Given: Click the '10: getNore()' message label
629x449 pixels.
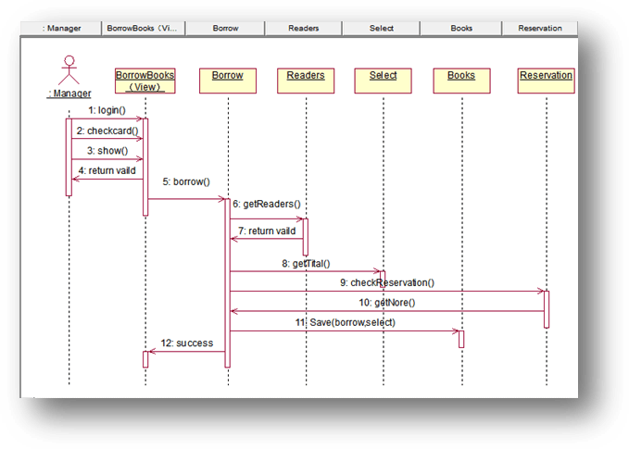Looking at the screenshot, I should [x=386, y=303].
